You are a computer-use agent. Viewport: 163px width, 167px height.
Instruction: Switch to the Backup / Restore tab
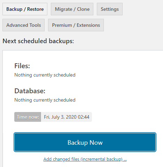[25, 9]
